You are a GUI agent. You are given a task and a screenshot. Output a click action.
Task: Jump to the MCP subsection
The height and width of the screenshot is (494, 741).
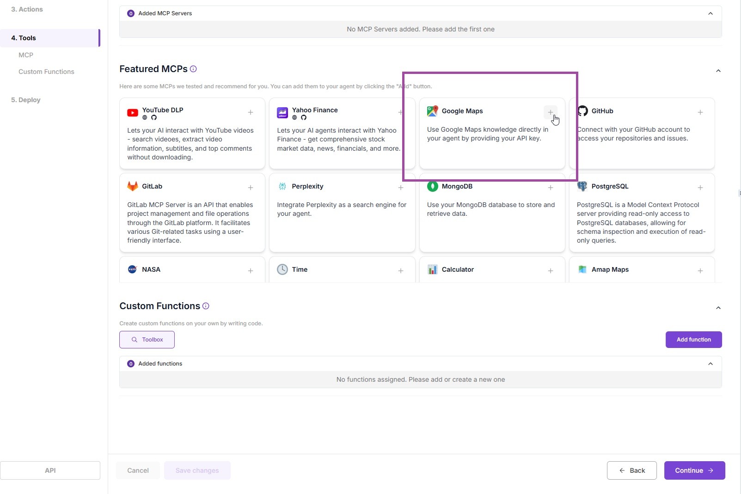[x=26, y=55]
